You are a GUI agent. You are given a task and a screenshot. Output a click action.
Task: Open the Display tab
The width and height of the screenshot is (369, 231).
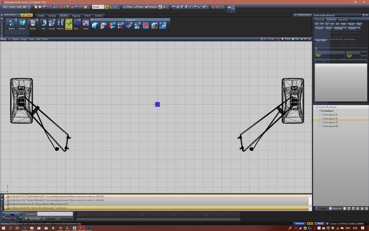52,16
